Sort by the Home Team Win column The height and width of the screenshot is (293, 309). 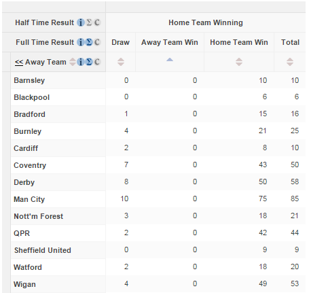[x=239, y=62]
